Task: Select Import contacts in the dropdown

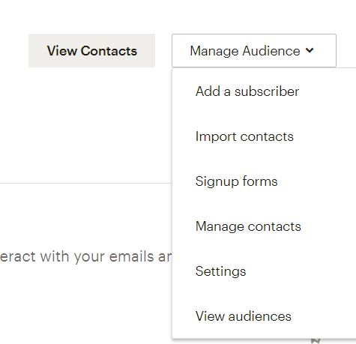Action: coord(244,136)
